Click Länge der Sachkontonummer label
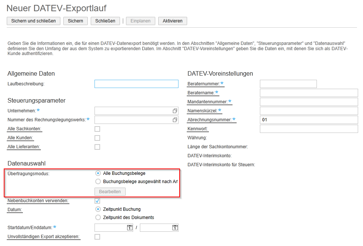 point(217,147)
